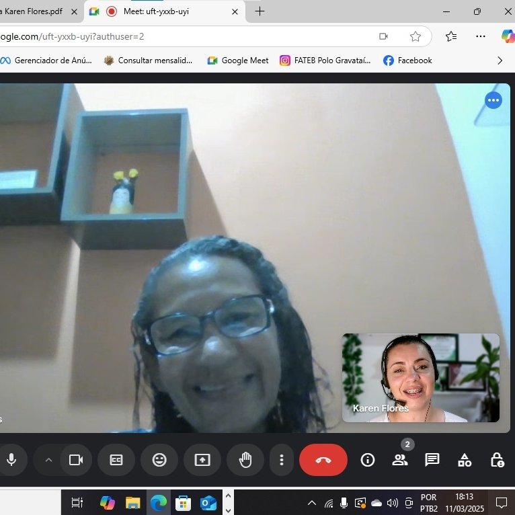Toggle closed captions button
Image resolution: width=515 pixels, height=515 pixels.
click(116, 460)
